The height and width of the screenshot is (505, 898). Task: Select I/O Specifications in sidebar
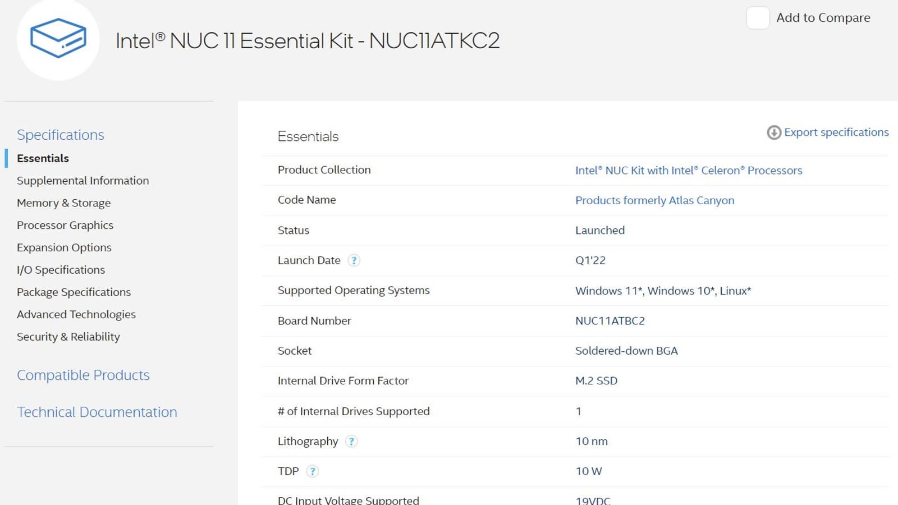61,270
